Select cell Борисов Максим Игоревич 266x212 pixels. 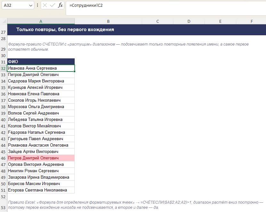coord(41,184)
